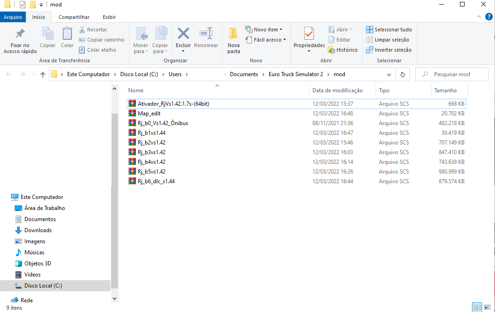Navigate back with left arrow
The width and height of the screenshot is (495, 312).
pos(9,74)
